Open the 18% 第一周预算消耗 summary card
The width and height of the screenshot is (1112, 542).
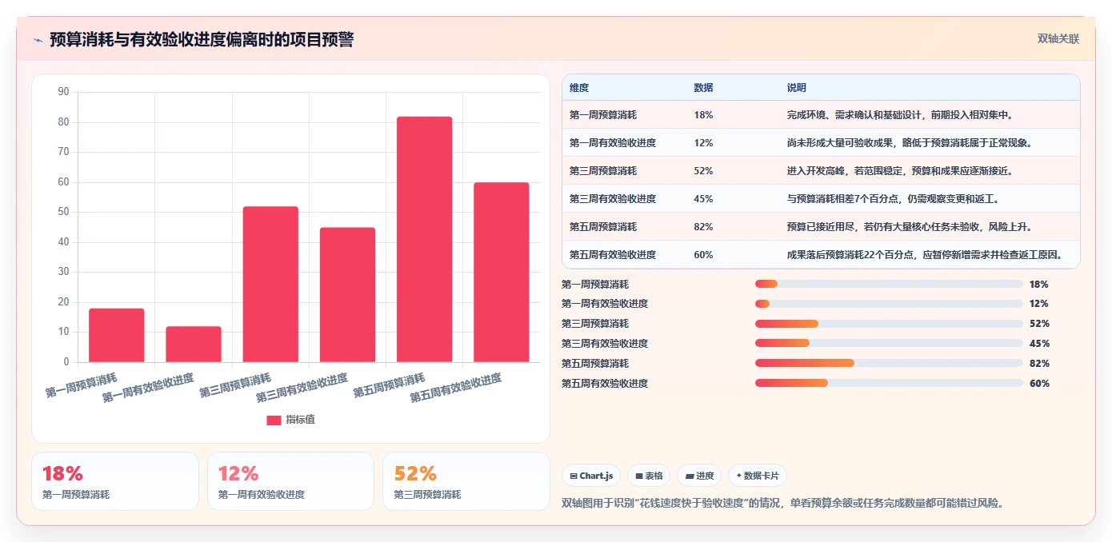(115, 481)
